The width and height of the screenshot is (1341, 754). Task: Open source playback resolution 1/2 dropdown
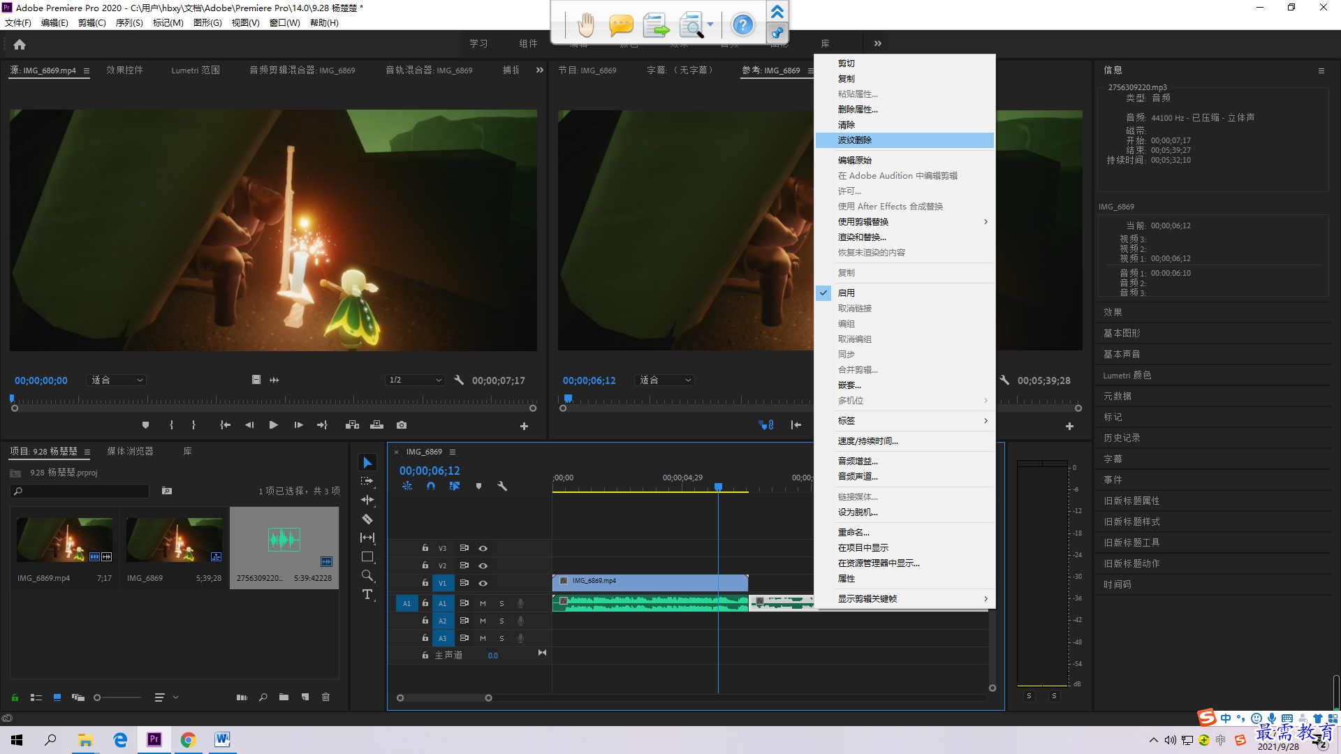point(416,380)
